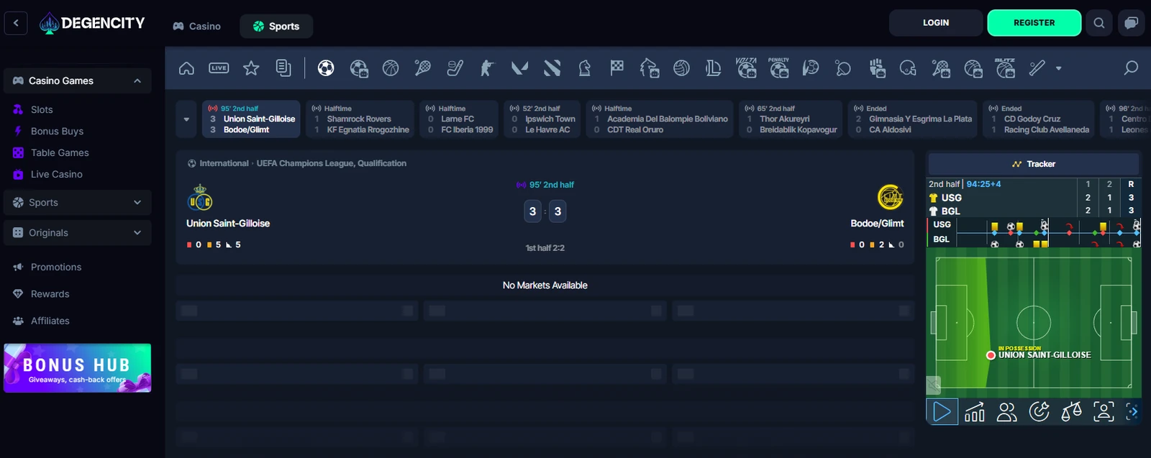Image resolution: width=1151 pixels, height=458 pixels.
Task: Show tracker statistics bar chart icon
Action: tap(975, 412)
